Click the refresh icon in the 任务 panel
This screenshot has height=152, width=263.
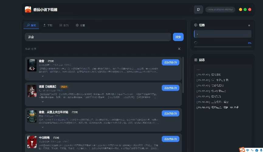[x=249, y=25]
